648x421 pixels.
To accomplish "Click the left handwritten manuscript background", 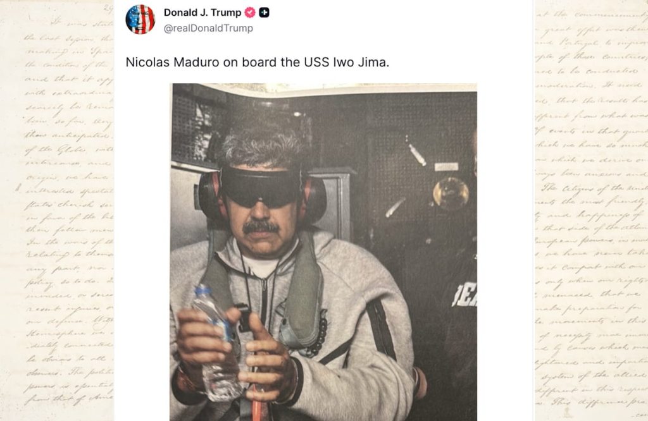I will 57,210.
